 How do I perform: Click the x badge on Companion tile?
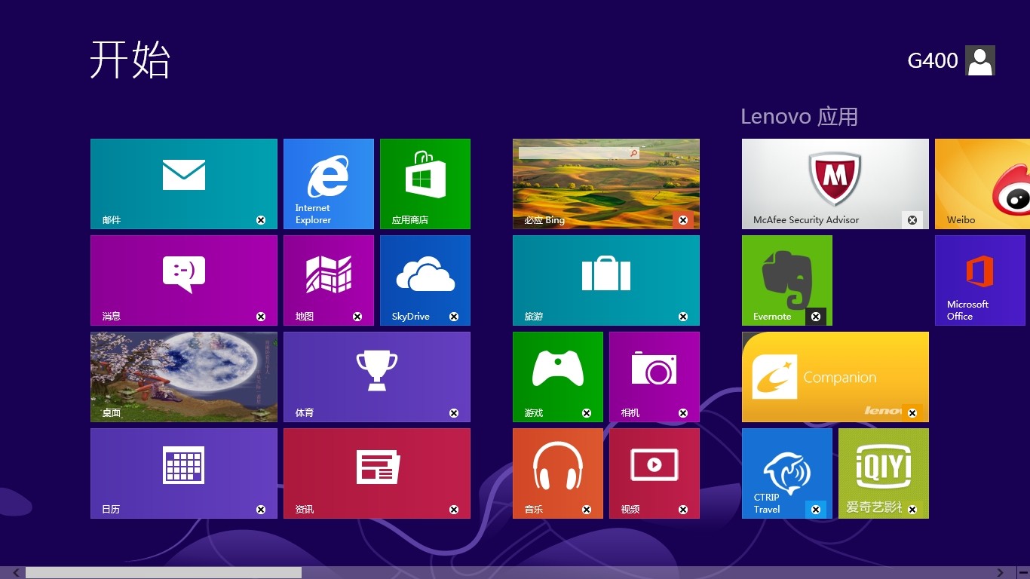point(912,413)
